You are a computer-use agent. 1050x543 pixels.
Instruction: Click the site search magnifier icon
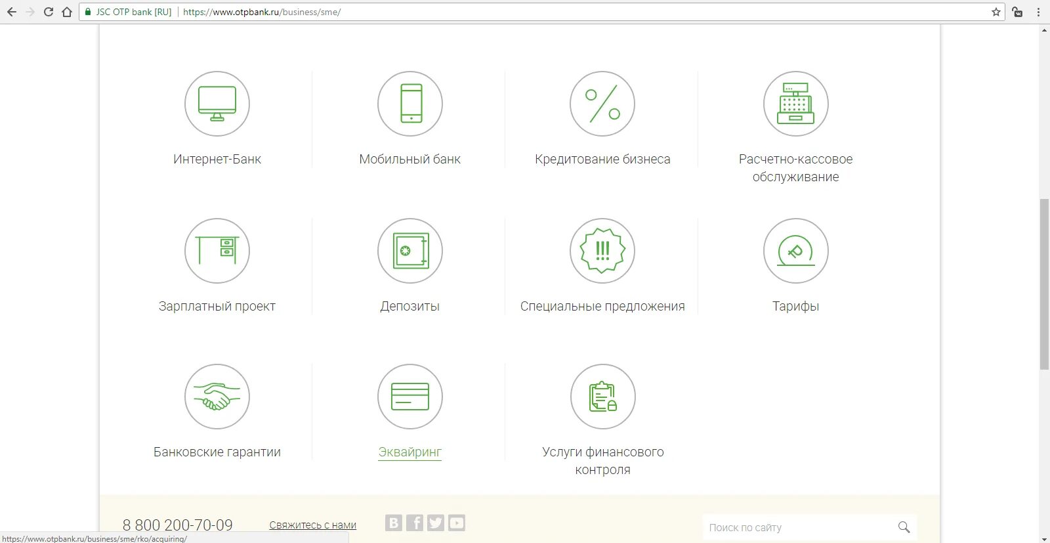[904, 527]
